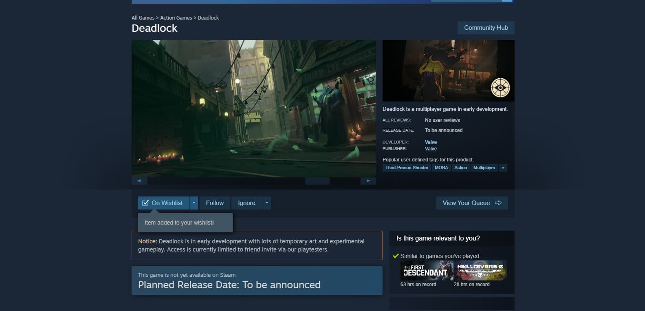The width and height of the screenshot is (645, 311).
Task: Open the Valve developer link
Action: 431,142
